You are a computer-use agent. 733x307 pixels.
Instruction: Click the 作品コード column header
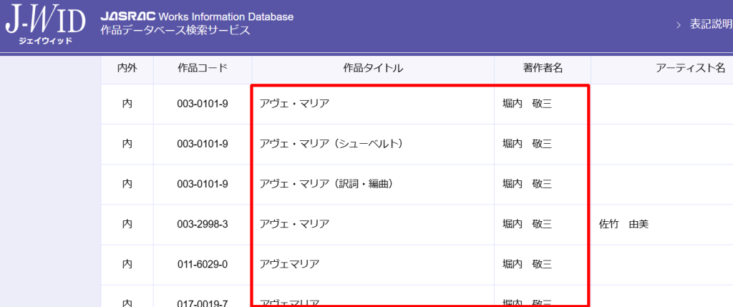click(x=203, y=69)
